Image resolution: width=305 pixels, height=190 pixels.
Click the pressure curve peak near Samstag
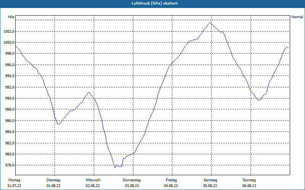coord(210,23)
